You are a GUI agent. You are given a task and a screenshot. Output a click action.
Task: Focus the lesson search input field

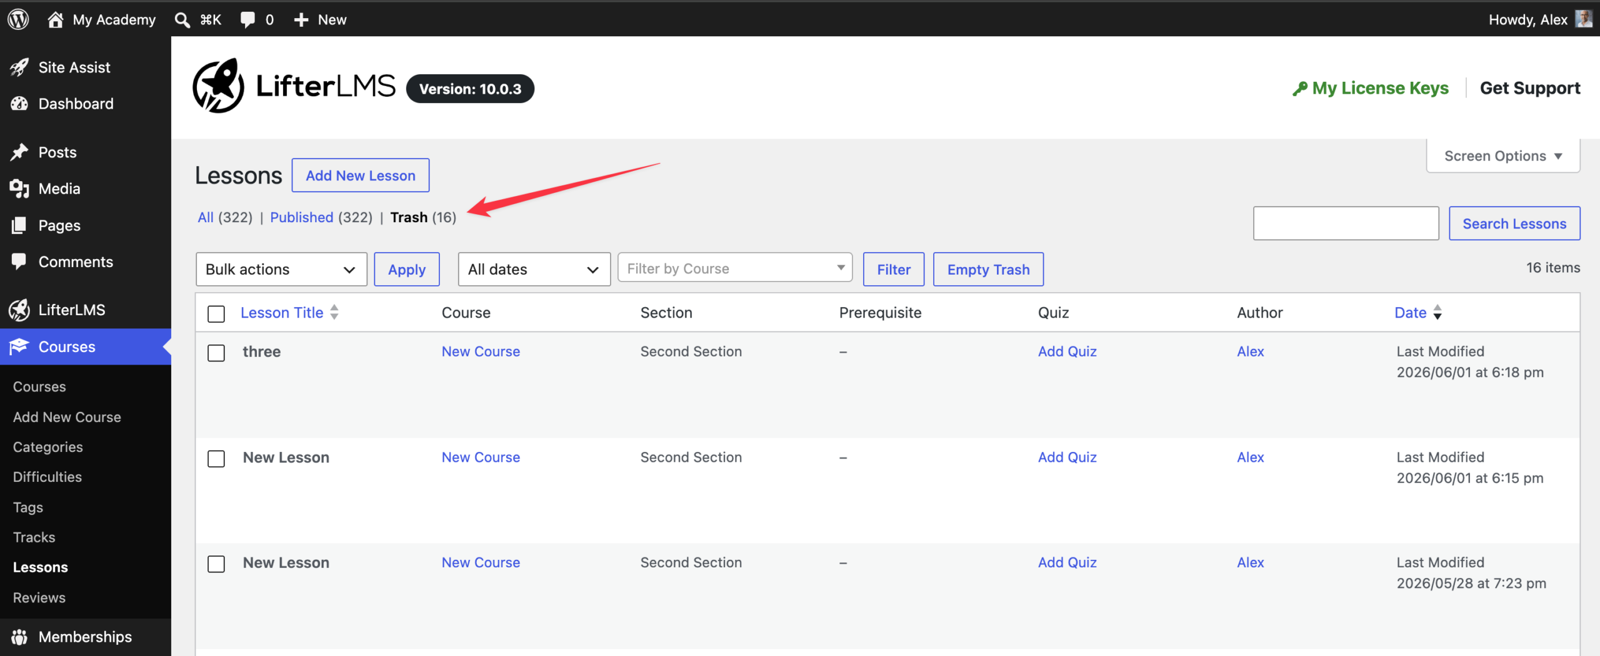click(1346, 223)
